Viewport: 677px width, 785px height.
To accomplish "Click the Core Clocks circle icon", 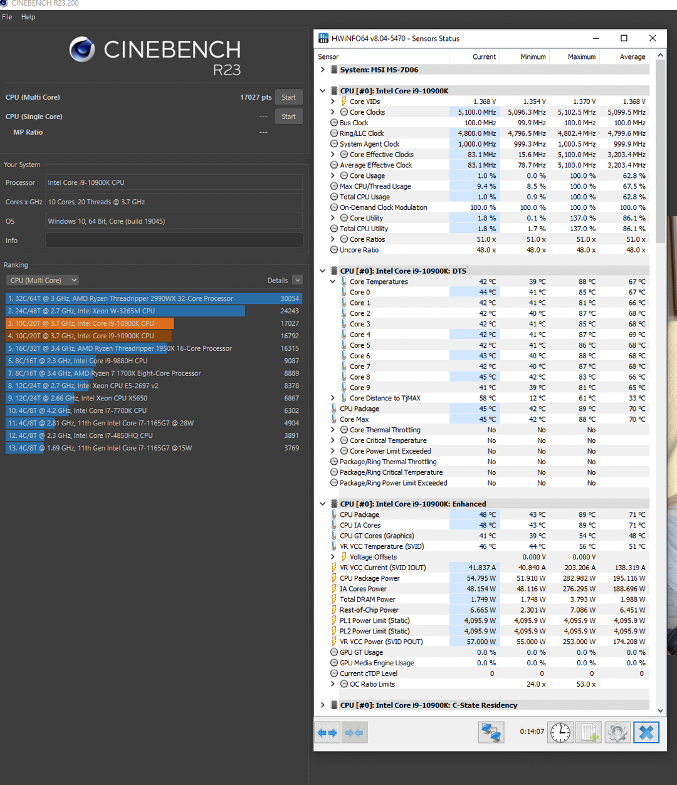I will click(344, 112).
